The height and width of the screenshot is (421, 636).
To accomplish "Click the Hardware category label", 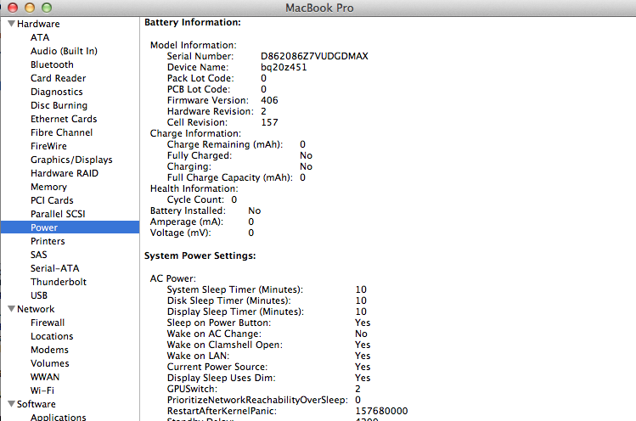I will coord(38,24).
